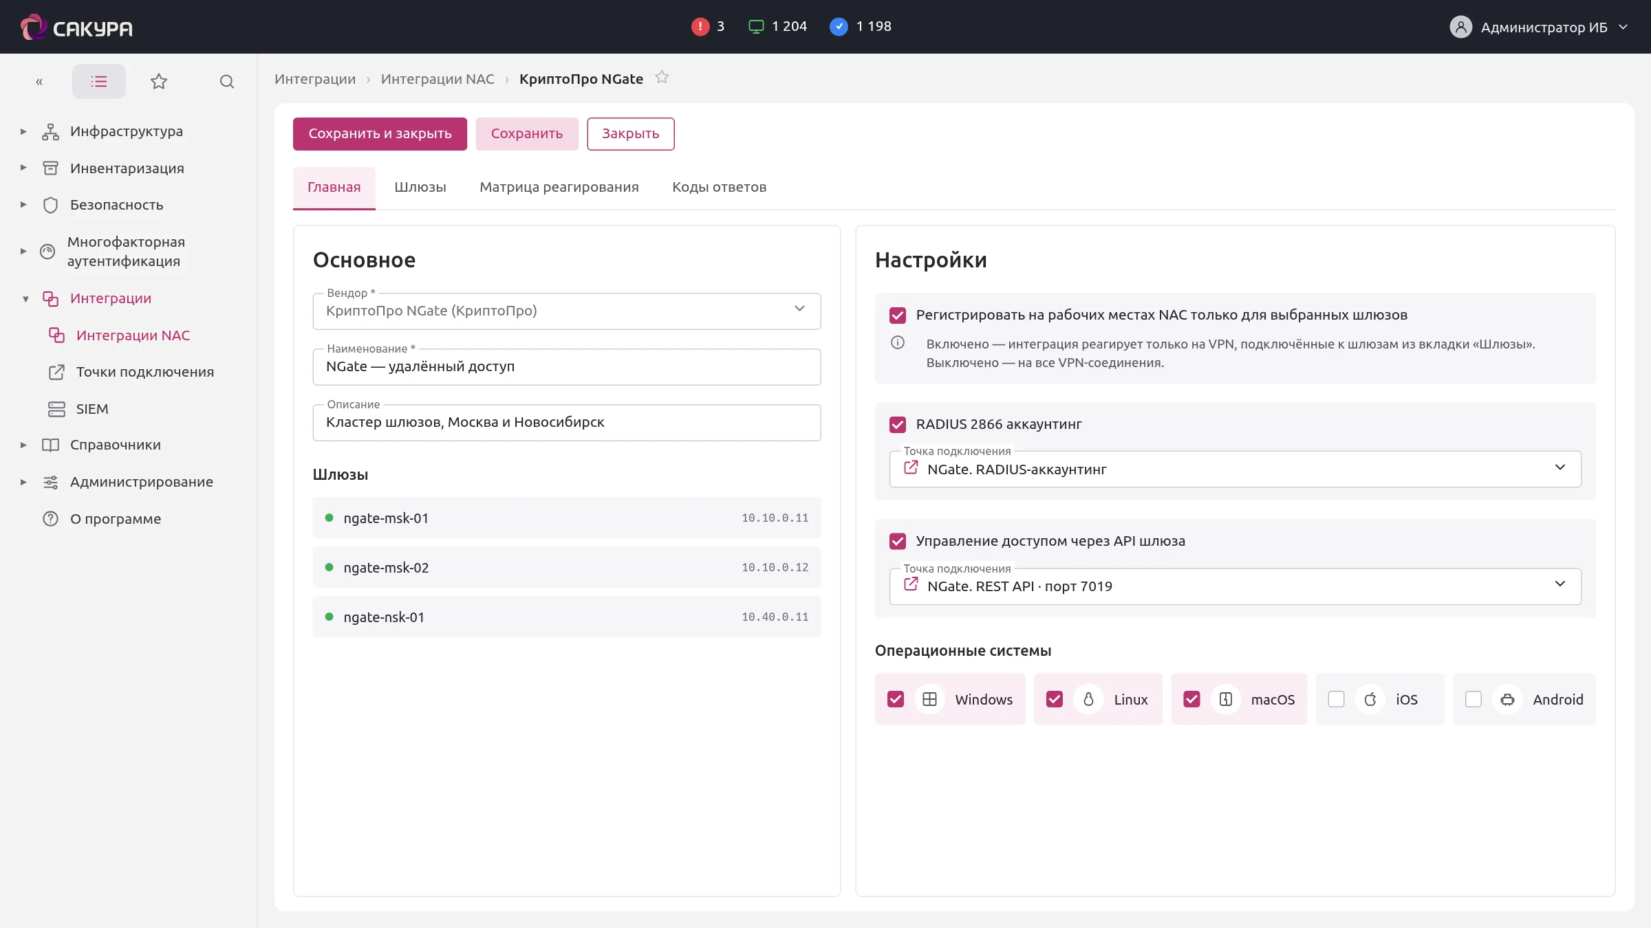Click the Наименование input field

(x=567, y=366)
